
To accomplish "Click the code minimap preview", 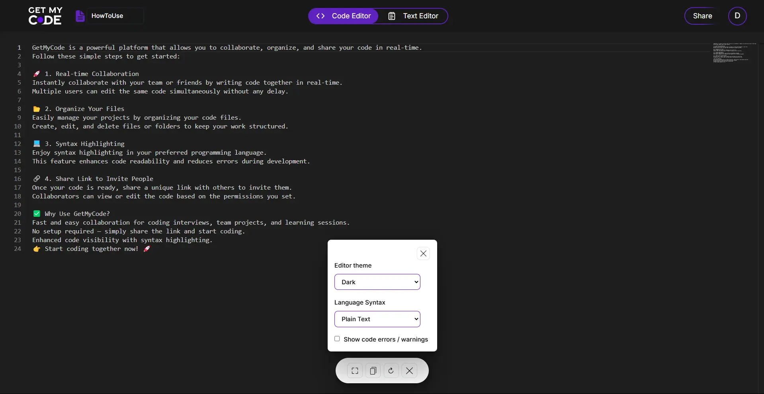I will point(733,53).
